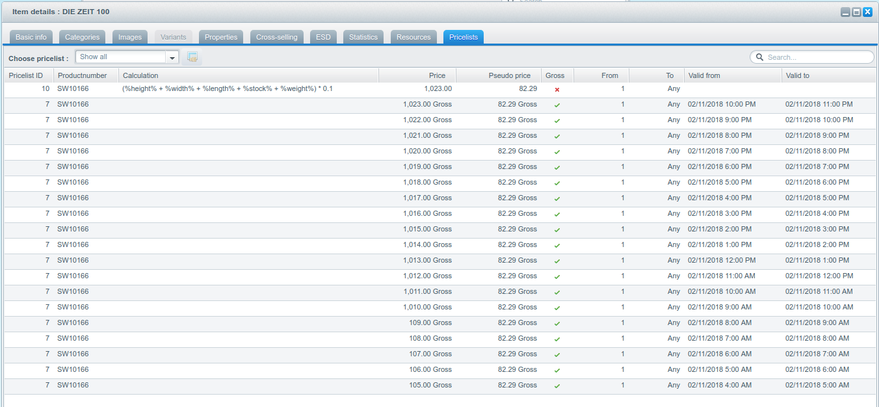Image resolution: width=879 pixels, height=407 pixels.
Task: Click the magnifier icon in the search box
Action: [x=759, y=57]
